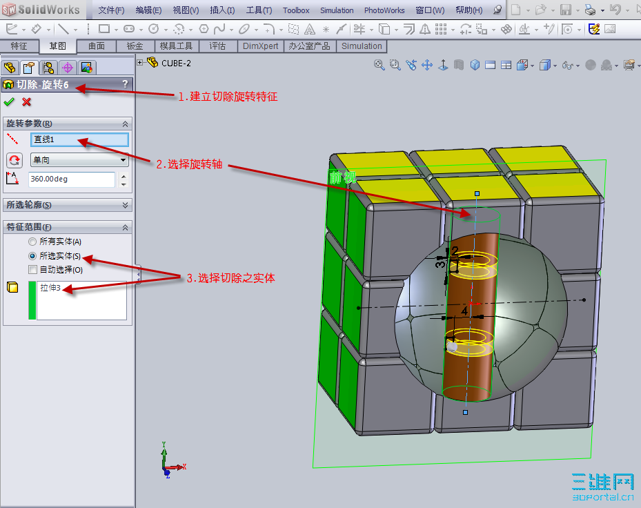Viewport: 641px width, 508px height.
Task: Click the Section View icon
Action: tap(459, 65)
